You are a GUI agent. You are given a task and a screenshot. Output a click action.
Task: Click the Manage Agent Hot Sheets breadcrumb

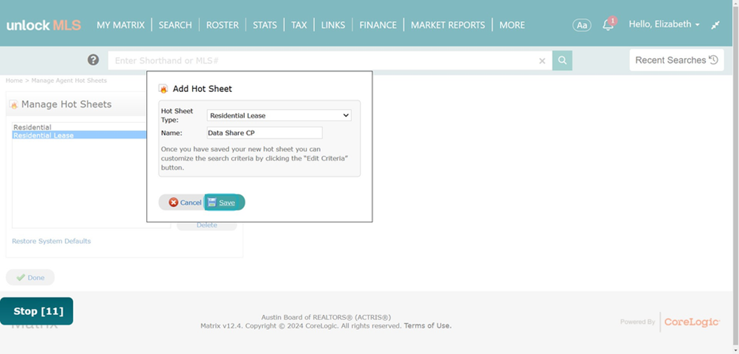[69, 81]
